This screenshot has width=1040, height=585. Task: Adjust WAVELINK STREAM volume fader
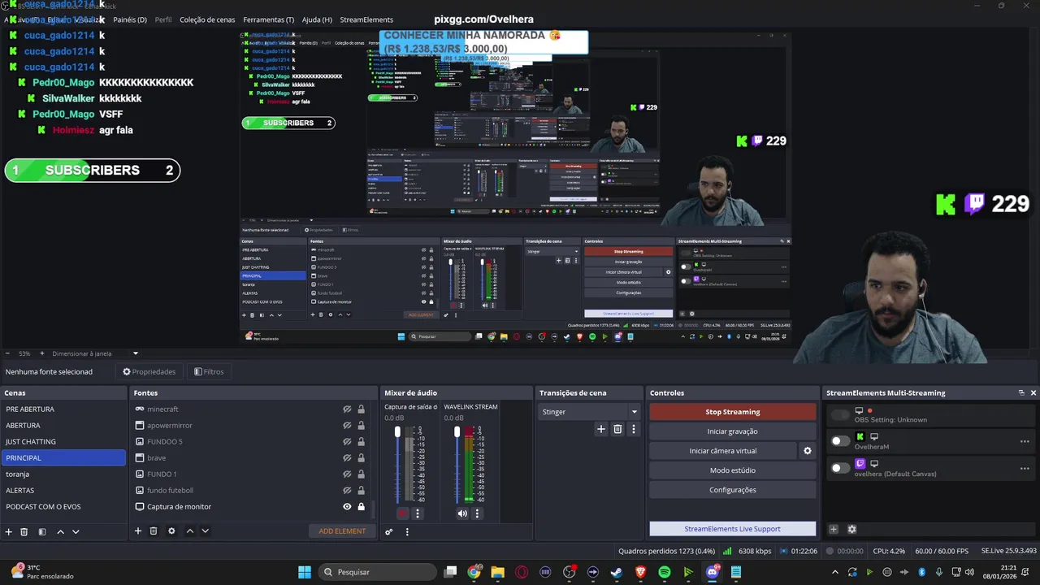[457, 431]
